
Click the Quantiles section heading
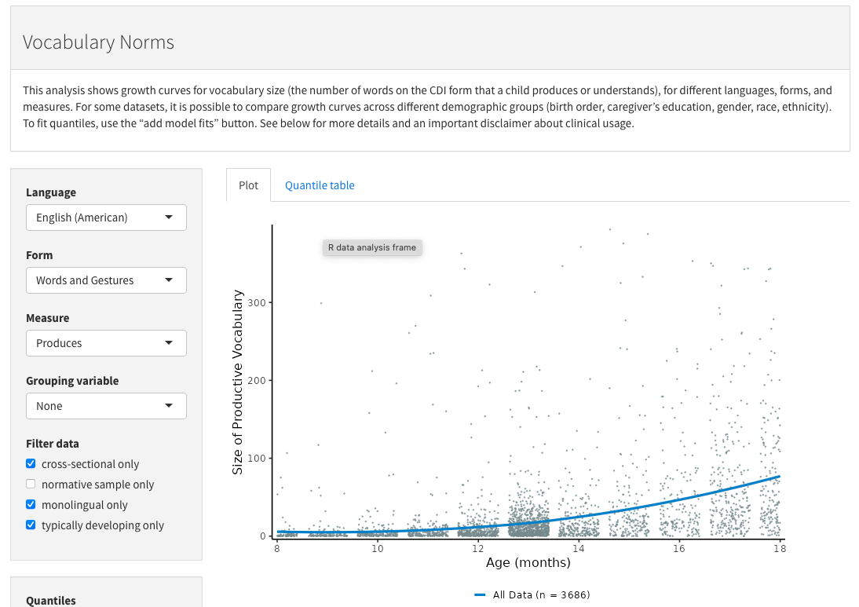click(51, 601)
